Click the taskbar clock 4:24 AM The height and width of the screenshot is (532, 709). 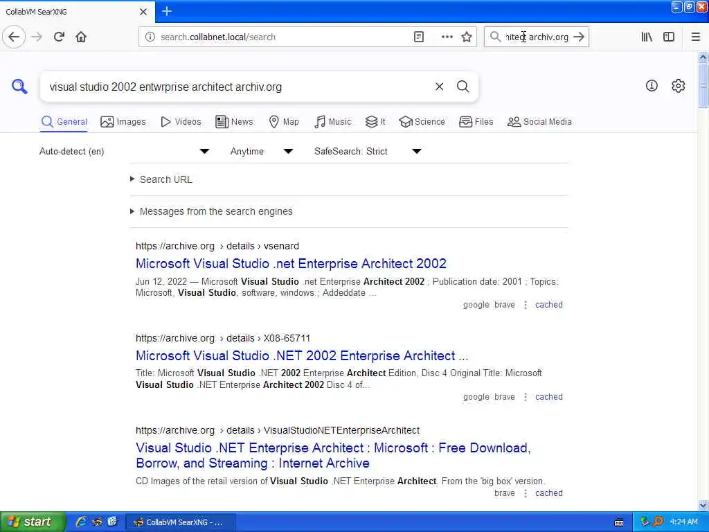[x=683, y=522]
